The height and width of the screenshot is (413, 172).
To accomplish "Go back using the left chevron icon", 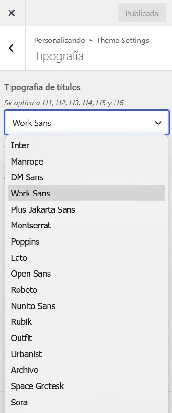I will (x=11, y=48).
